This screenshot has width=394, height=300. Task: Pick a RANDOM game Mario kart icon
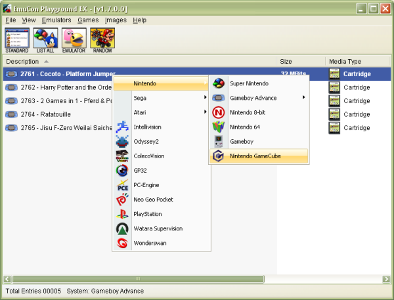102,40
